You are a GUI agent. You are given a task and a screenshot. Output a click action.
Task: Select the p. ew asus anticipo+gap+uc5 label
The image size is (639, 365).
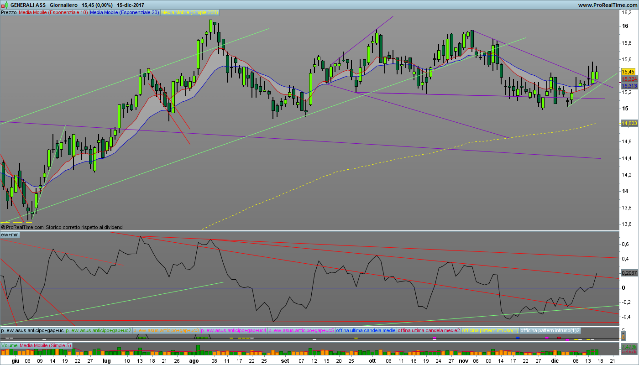(x=302, y=330)
